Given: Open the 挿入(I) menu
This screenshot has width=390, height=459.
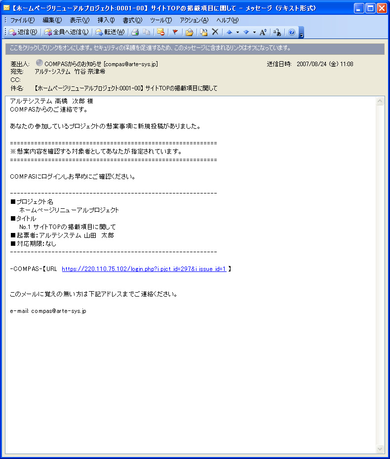Looking at the screenshot, I should (x=106, y=20).
